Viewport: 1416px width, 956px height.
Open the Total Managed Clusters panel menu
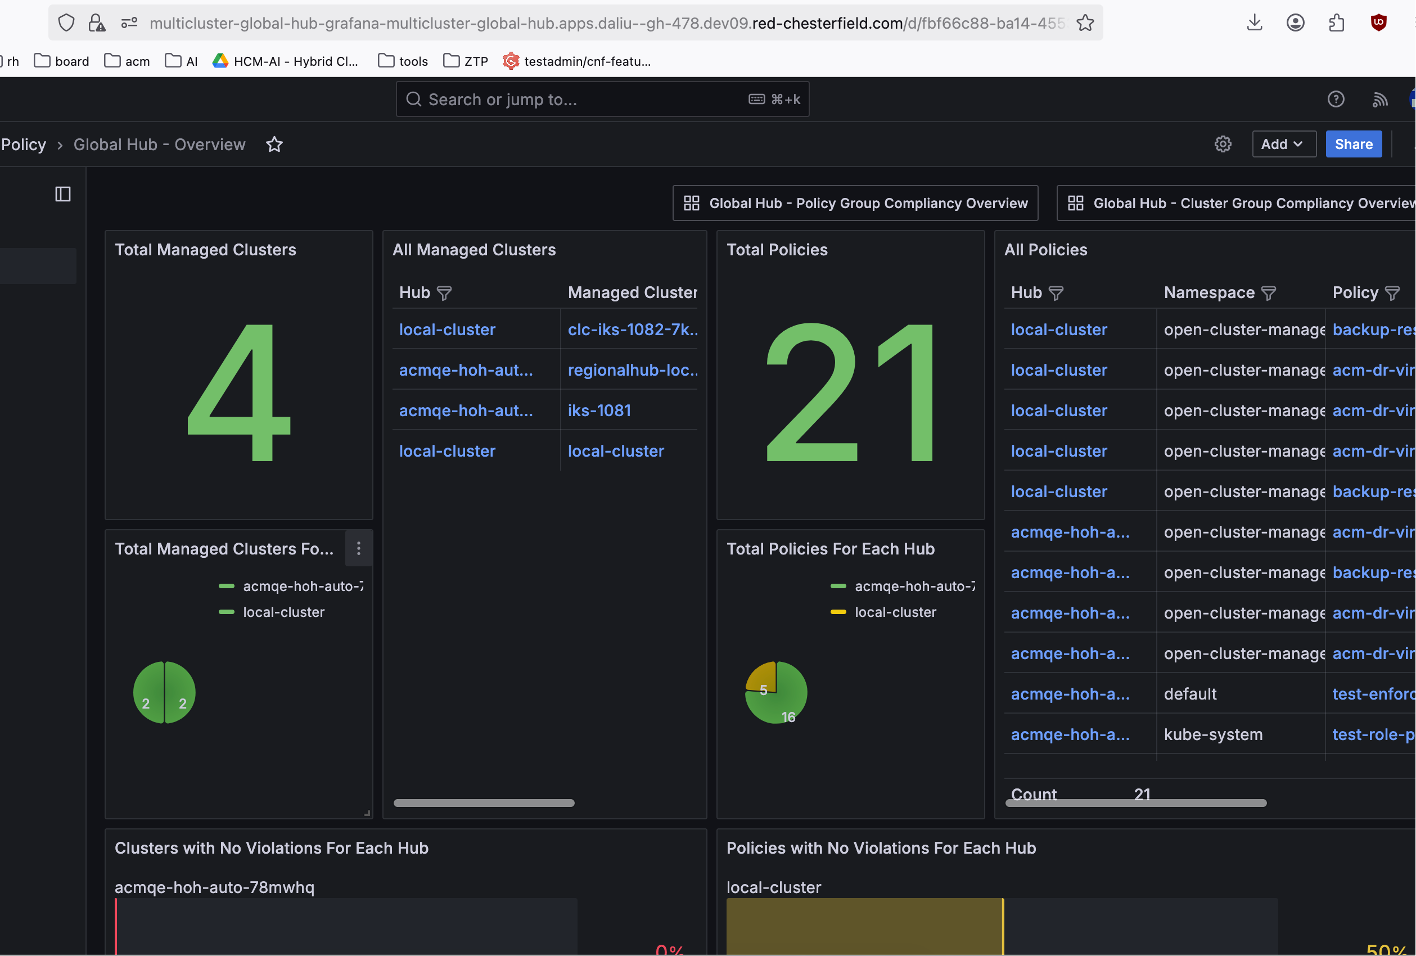tap(358, 549)
